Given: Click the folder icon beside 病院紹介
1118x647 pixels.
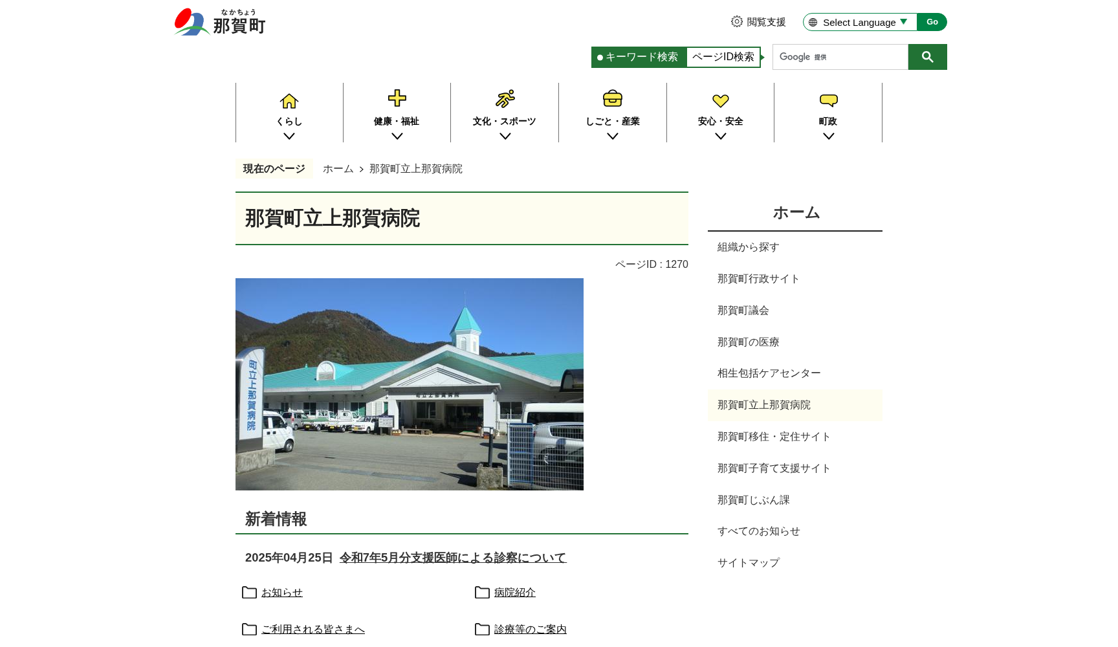Looking at the screenshot, I should click(x=482, y=593).
